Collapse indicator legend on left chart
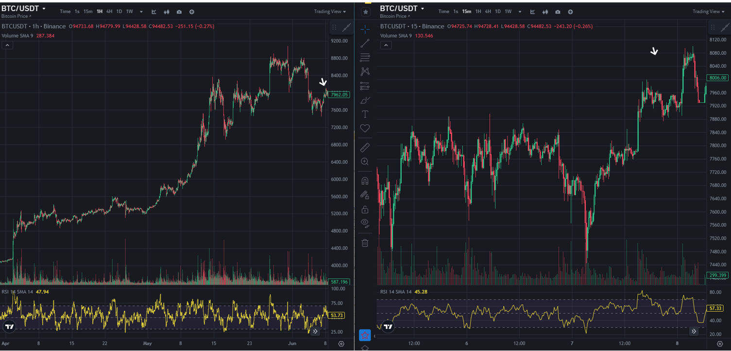Image resolution: width=731 pixels, height=351 pixels. 7,45
